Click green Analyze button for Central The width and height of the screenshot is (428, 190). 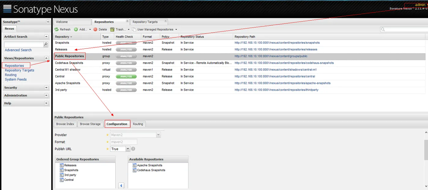[126, 77]
